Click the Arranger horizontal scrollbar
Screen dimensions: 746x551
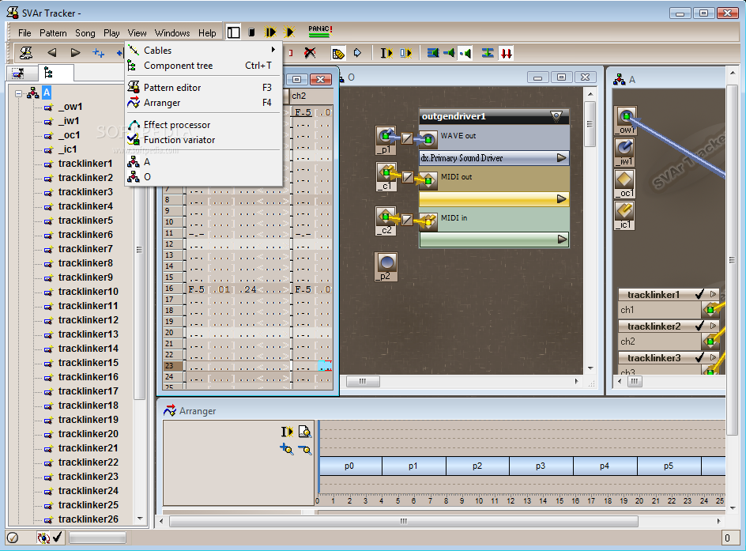403,521
